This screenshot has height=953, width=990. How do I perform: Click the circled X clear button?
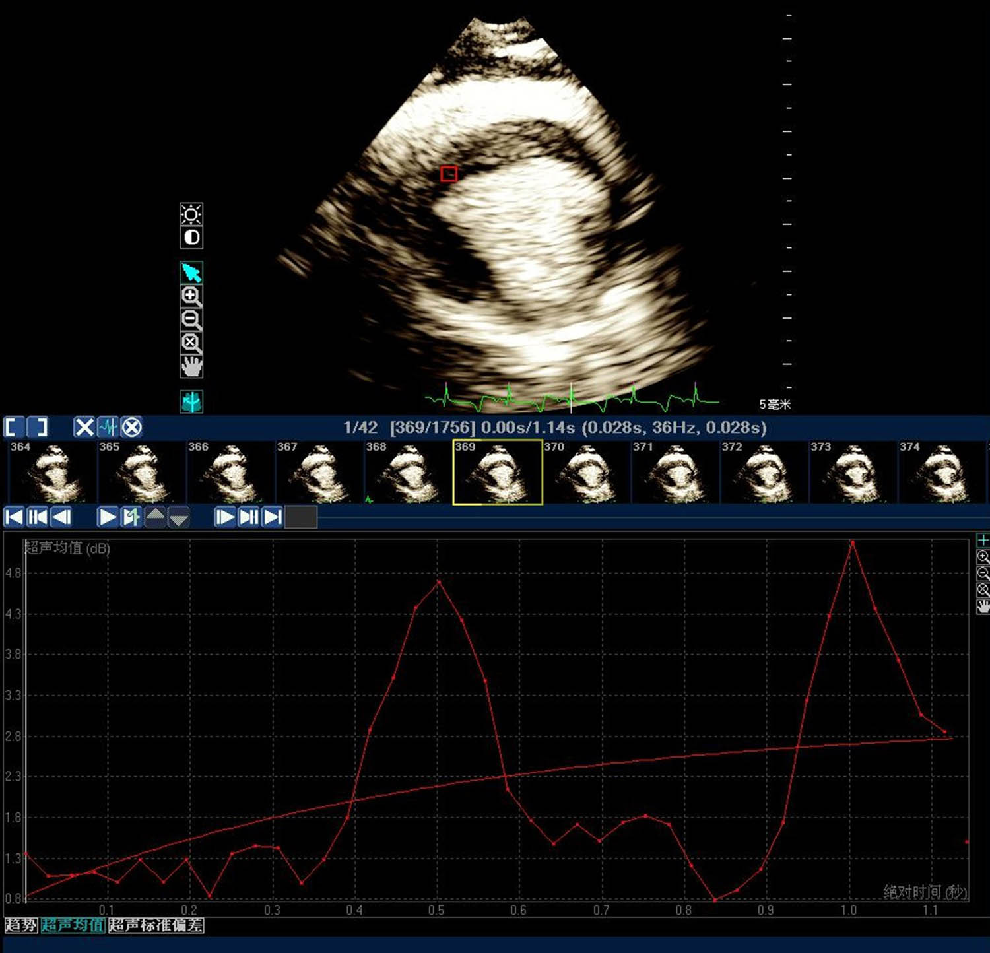coord(131,427)
